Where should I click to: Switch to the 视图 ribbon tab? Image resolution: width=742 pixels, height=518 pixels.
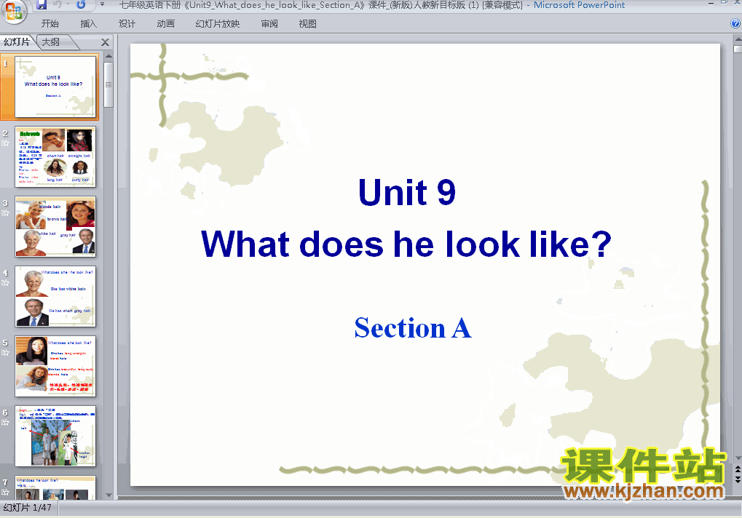(x=307, y=23)
